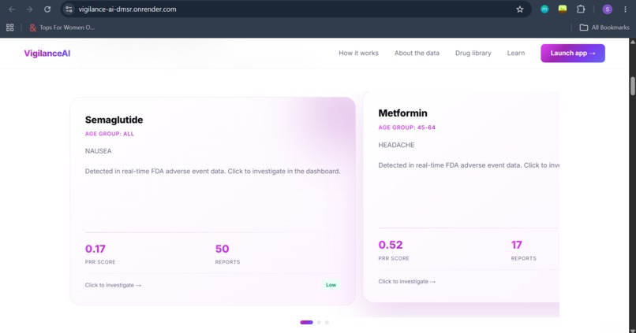This screenshot has width=636, height=333.
Task: Open 'How it works' nav link
Action: coord(358,53)
